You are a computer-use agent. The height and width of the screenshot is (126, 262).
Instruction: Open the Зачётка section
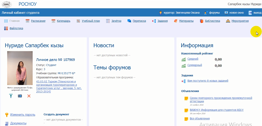pyautogui.click(x=116, y=21)
